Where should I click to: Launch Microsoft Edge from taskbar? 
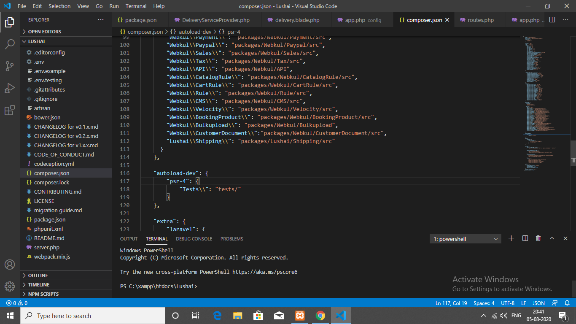[x=218, y=316]
